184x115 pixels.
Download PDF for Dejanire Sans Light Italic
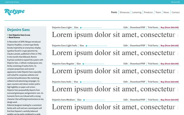(138, 45)
